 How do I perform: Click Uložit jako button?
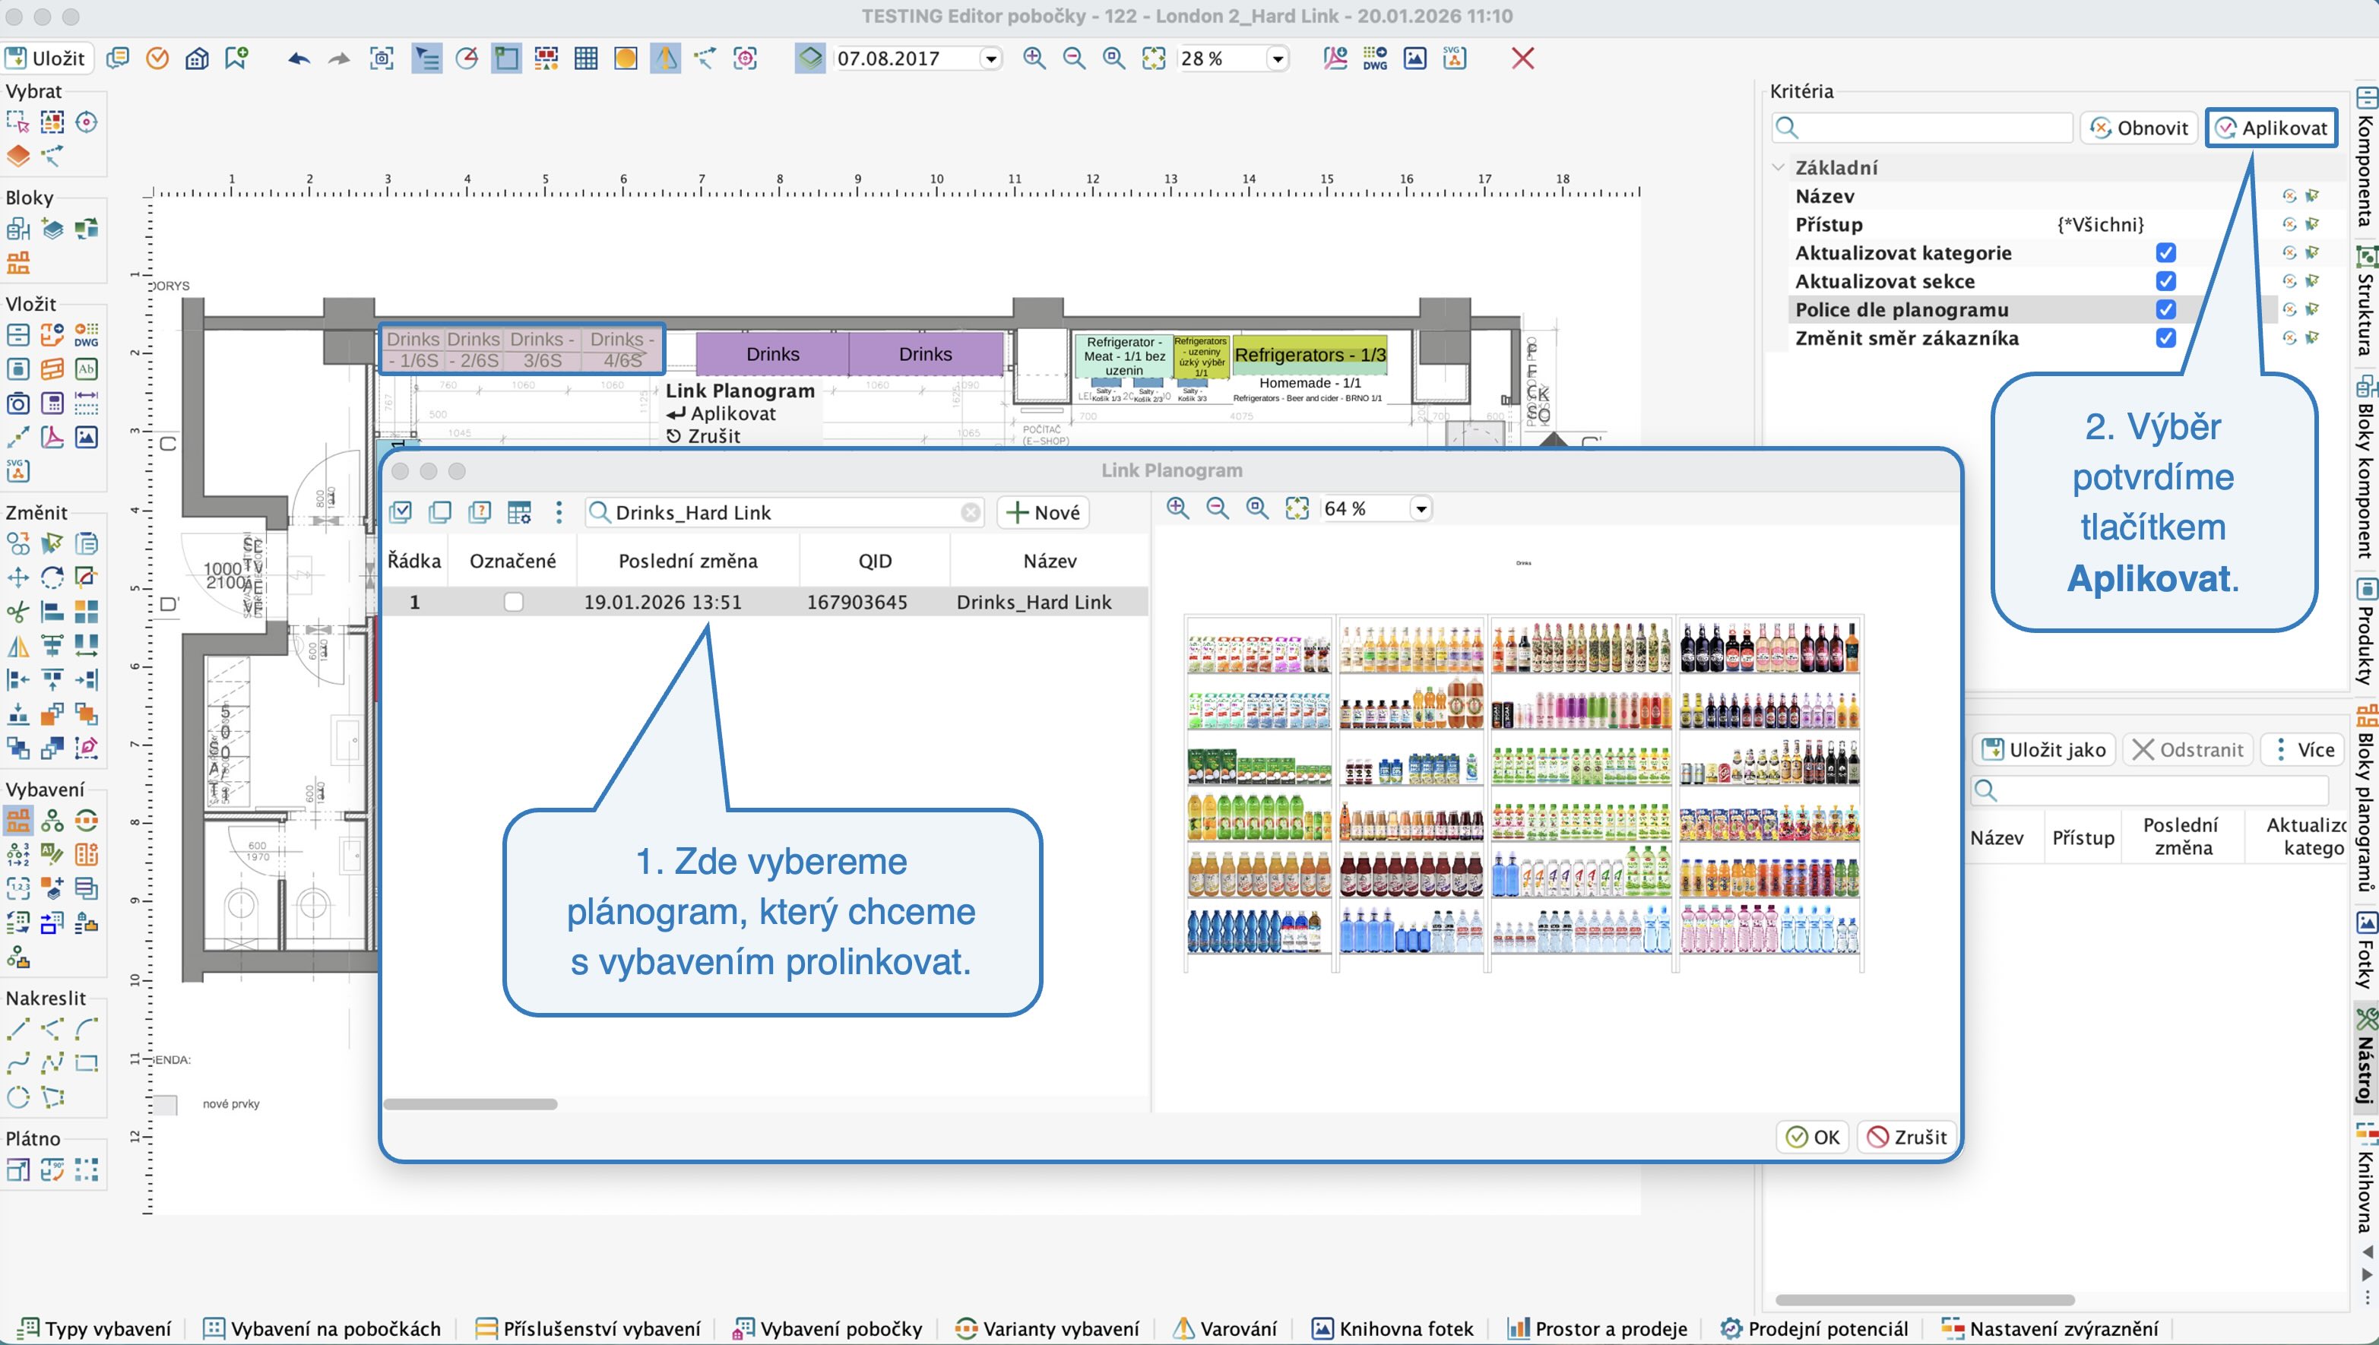click(x=2043, y=749)
